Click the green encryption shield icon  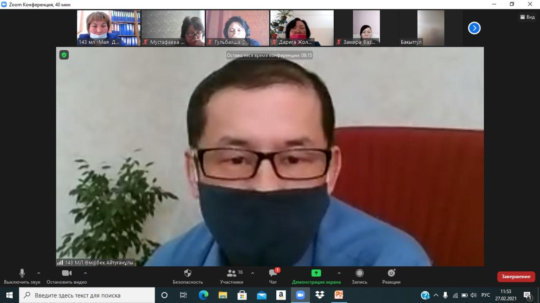click(x=64, y=55)
